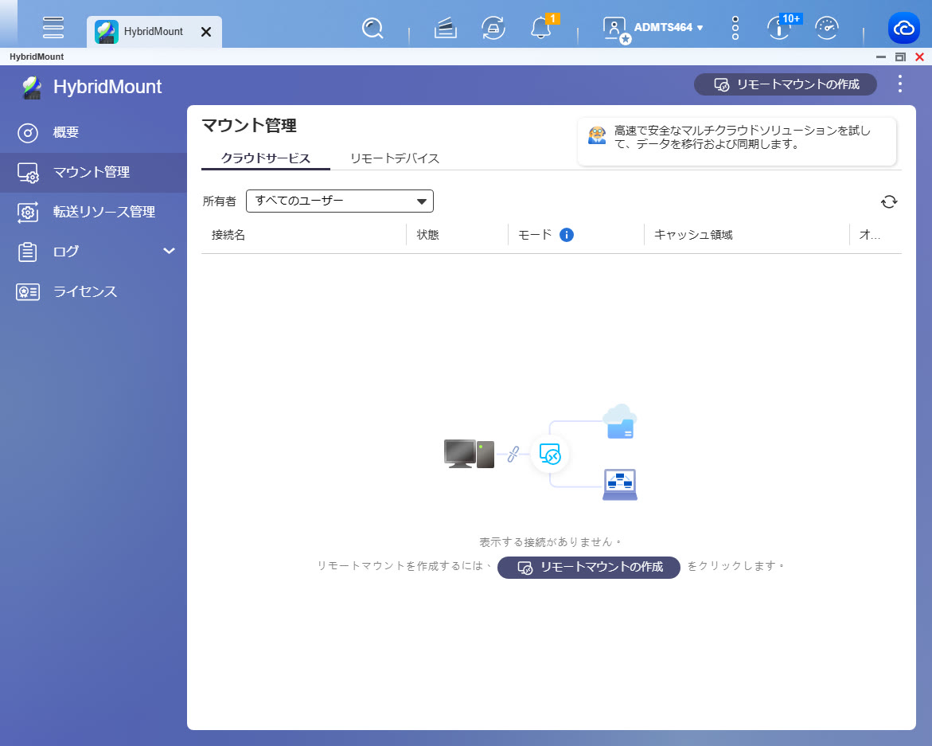932x746 pixels.
Task: Open the 10+ system updates info icon
Action: point(779,29)
